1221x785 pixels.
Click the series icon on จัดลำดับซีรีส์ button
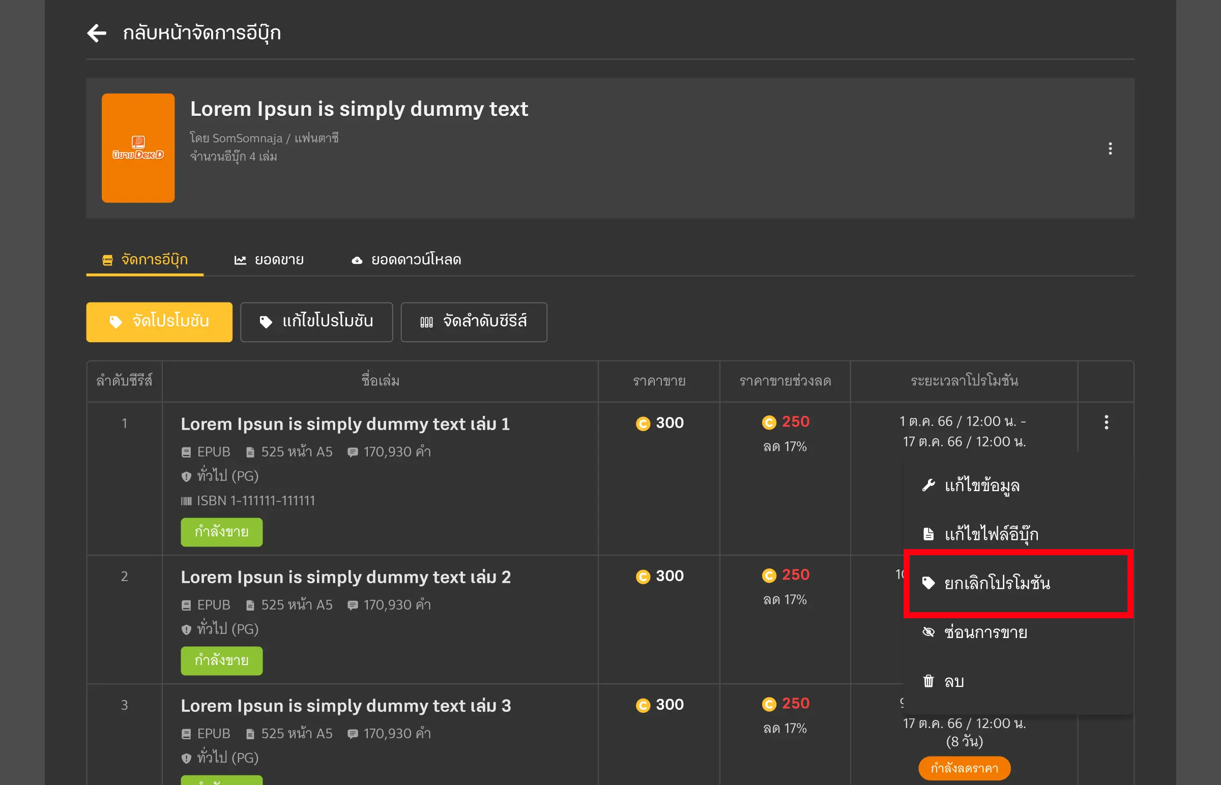click(x=426, y=322)
